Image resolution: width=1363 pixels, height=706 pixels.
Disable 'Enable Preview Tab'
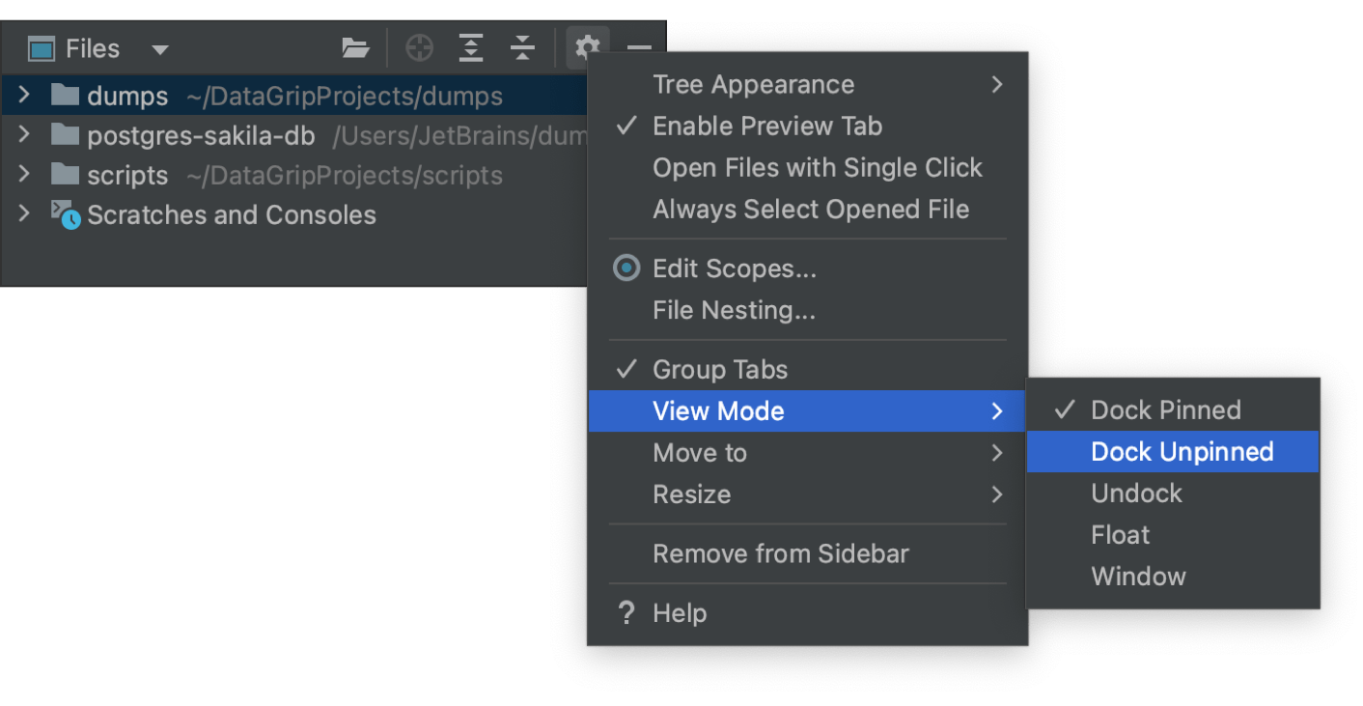point(767,126)
